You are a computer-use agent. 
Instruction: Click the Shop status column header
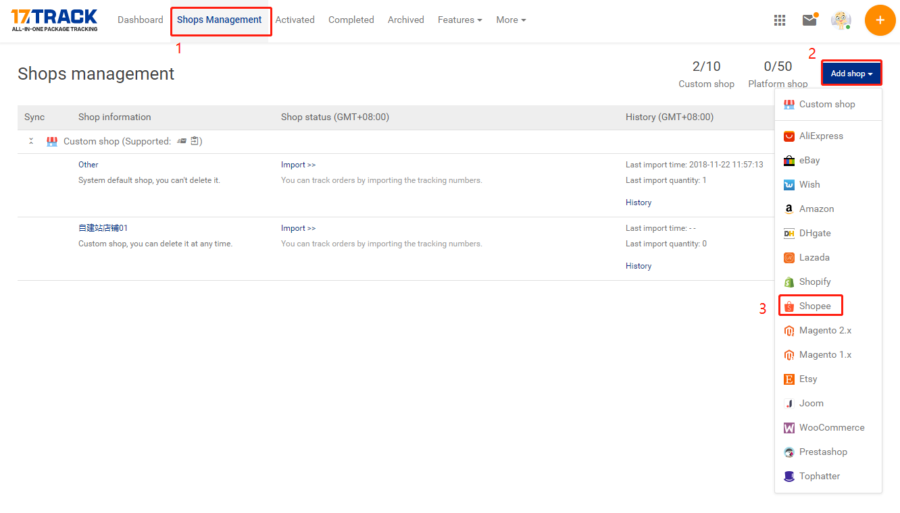(x=335, y=117)
